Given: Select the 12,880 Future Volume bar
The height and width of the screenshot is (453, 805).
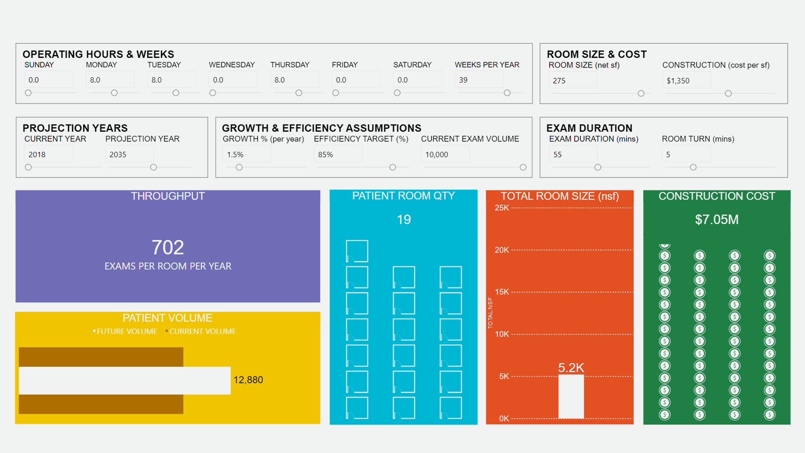Looking at the screenshot, I should 125,380.
